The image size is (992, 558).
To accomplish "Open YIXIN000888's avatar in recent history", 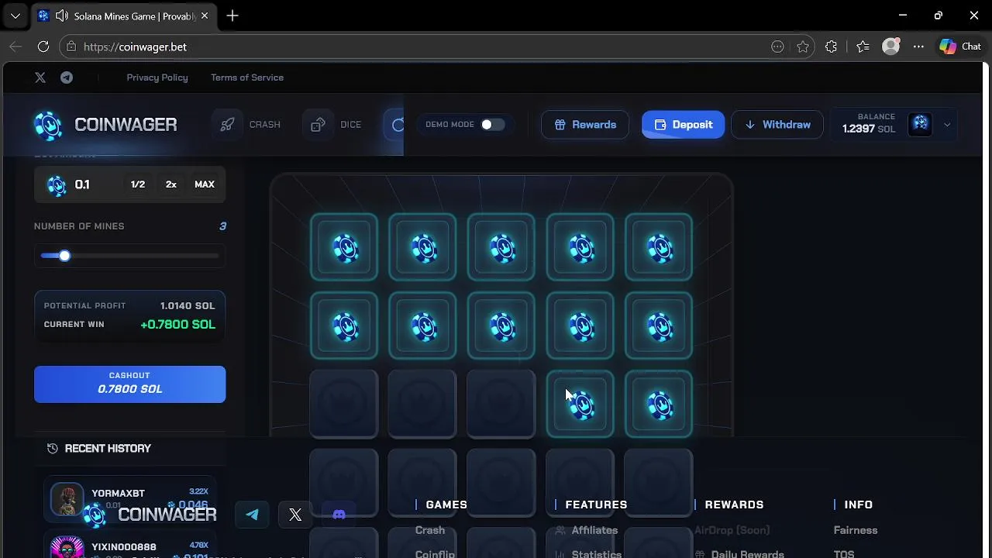I will (x=67, y=547).
